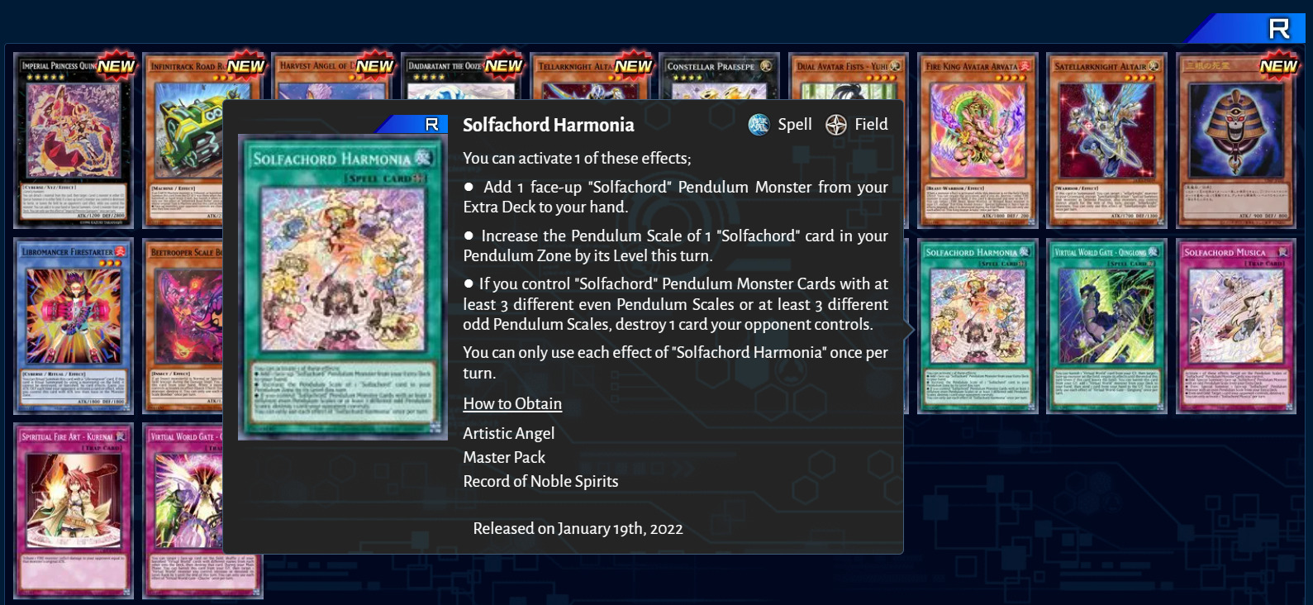Image resolution: width=1313 pixels, height=605 pixels.
Task: Click NEW badge on Imperial Princess Quinquery
Action: [116, 66]
